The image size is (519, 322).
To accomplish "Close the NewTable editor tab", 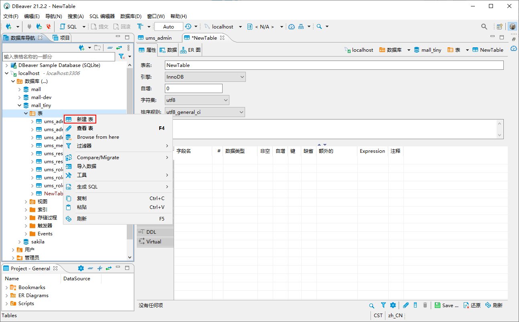I will pyautogui.click(x=222, y=38).
